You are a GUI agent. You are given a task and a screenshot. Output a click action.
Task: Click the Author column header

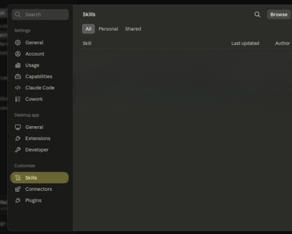282,43
